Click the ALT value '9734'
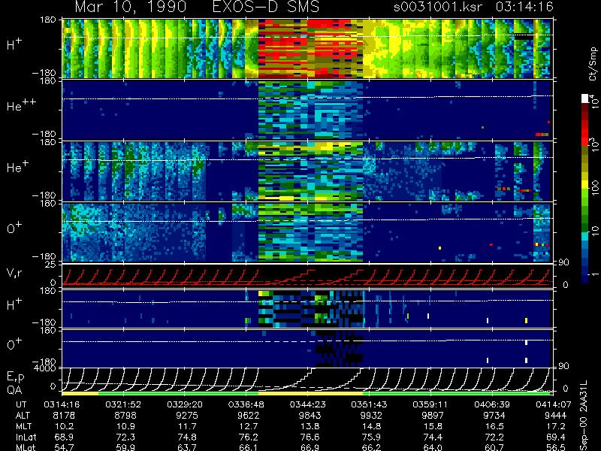Image resolution: width=601 pixels, height=451 pixels. pos(494,416)
